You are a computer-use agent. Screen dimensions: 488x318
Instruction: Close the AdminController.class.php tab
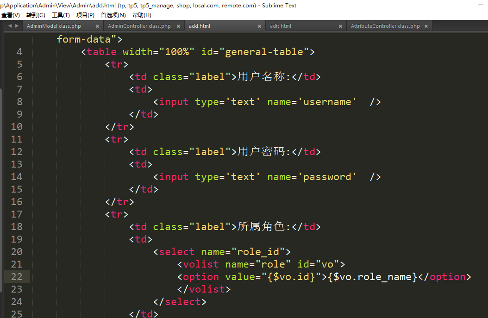tap(178, 26)
